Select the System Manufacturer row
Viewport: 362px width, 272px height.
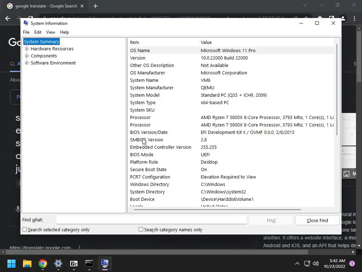coord(232,88)
